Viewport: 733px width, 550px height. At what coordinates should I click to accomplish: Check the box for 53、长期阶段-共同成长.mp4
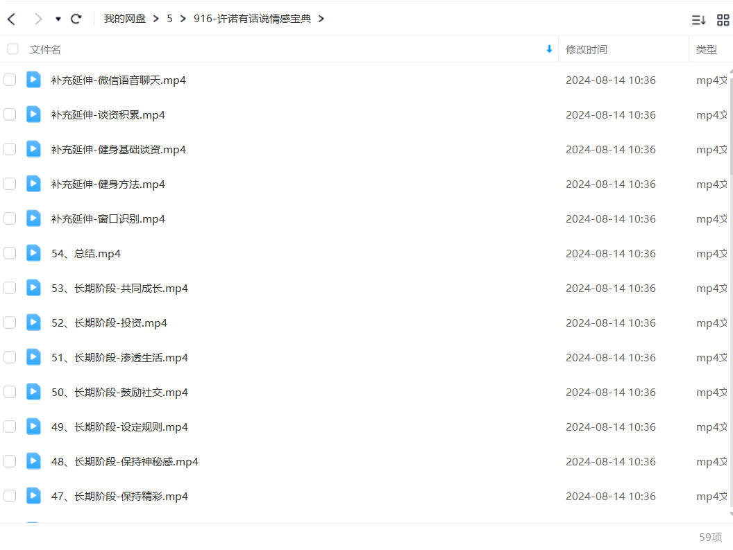10,288
